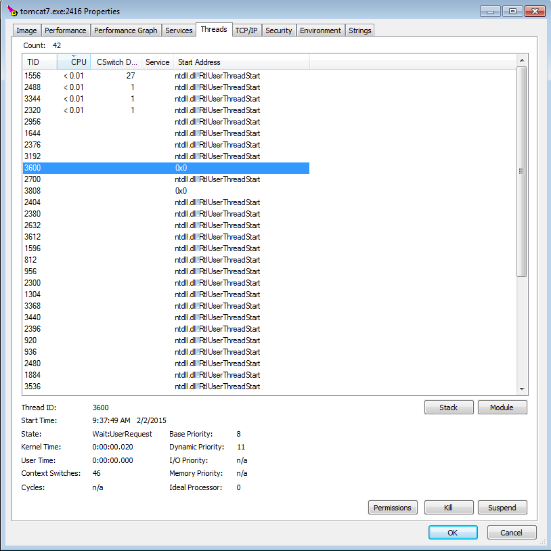Image resolution: width=551 pixels, height=551 pixels.
Task: Sort by CSwitch Delta column header
Action: (x=116, y=62)
